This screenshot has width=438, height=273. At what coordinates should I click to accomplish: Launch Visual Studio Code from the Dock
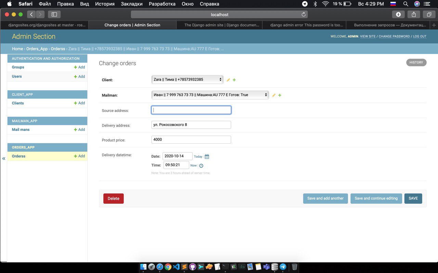176,267
